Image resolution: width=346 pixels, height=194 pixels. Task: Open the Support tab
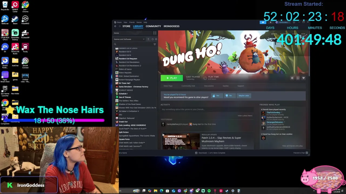[241, 86]
